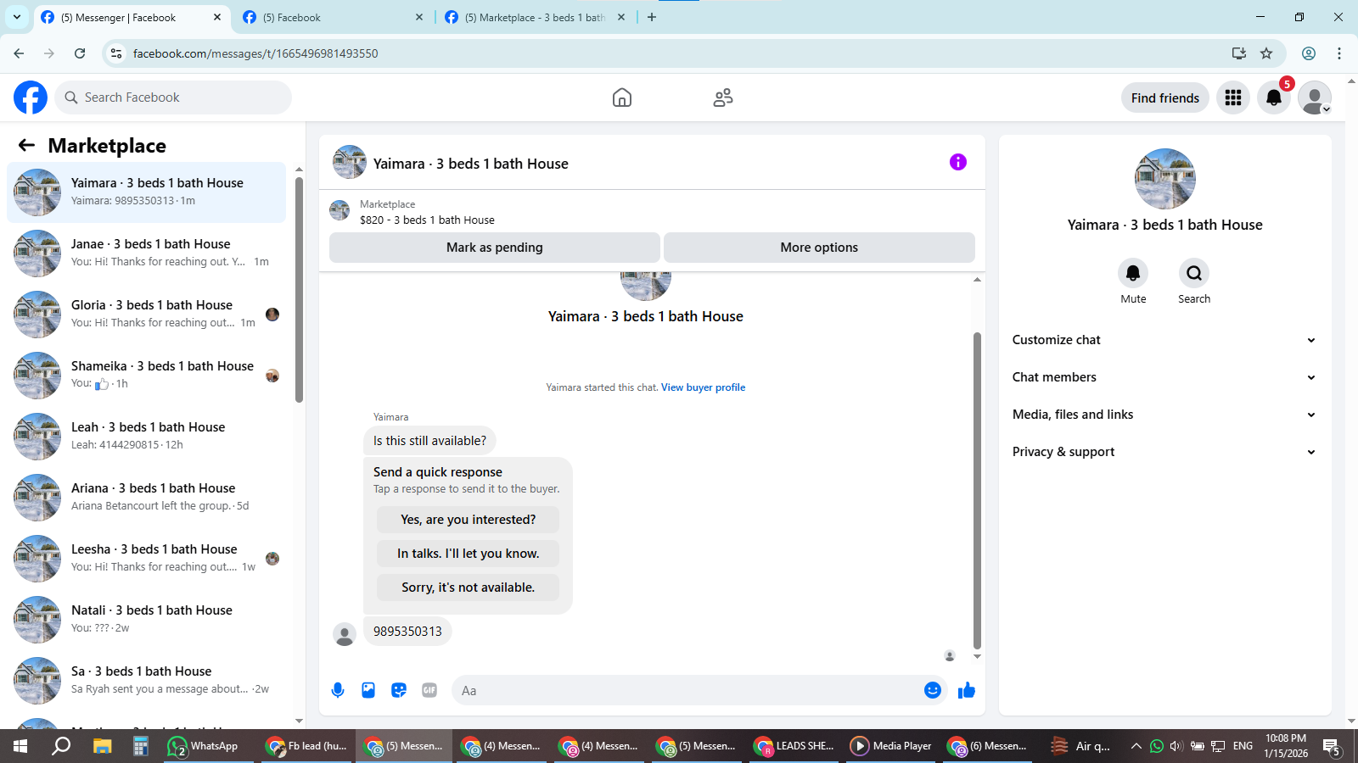Switch to the Marketplace 3 beds tab
Screen dimensions: 1358x763
(536, 17)
